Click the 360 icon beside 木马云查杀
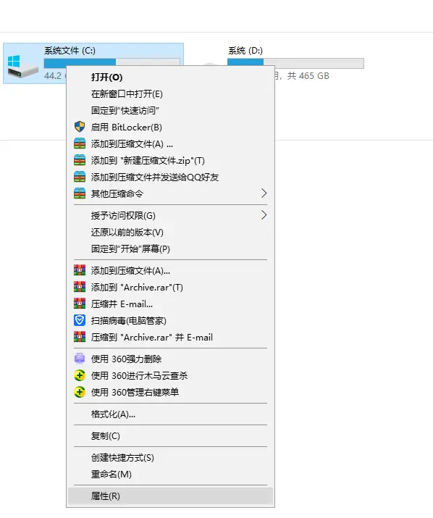433x518 pixels. (80, 375)
